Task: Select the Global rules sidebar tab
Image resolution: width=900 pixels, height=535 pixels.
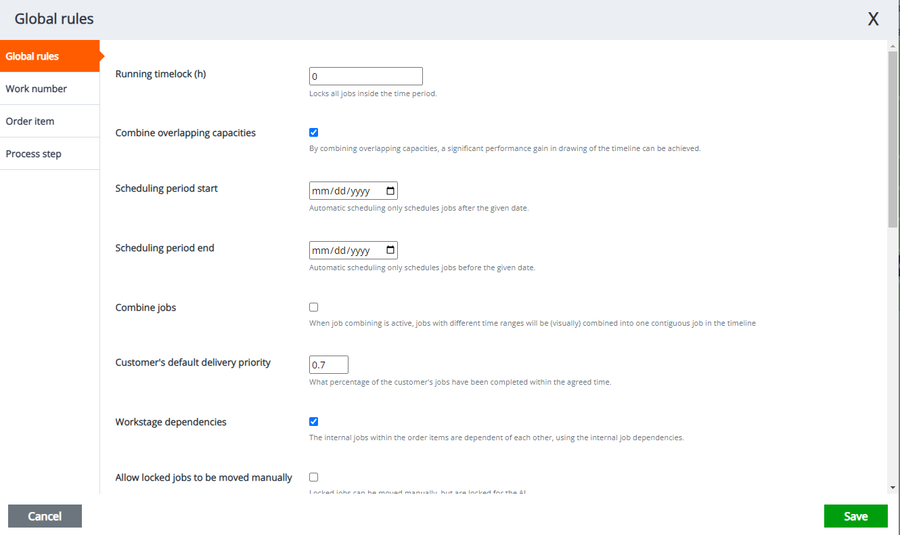Action: click(x=32, y=56)
